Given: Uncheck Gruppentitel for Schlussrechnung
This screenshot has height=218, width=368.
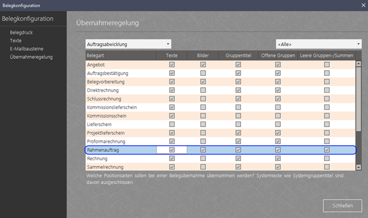Looking at the screenshot, I should click(x=238, y=99).
